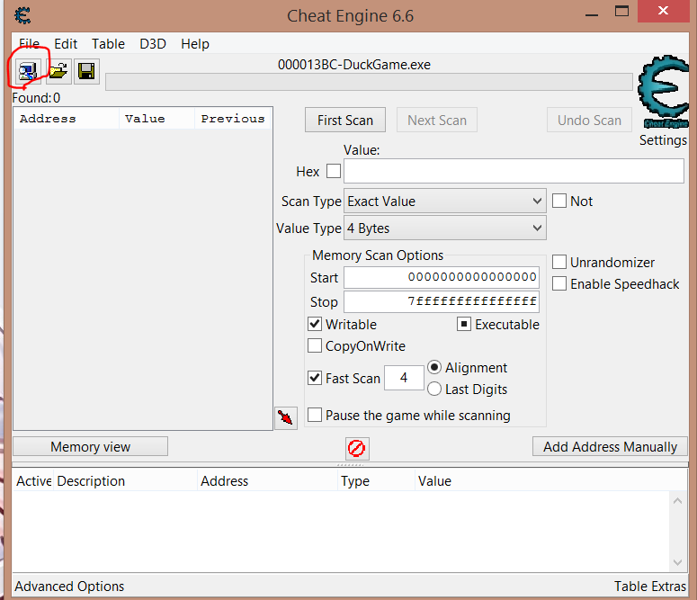
Task: Open the Value Type dropdown
Action: tap(445, 228)
